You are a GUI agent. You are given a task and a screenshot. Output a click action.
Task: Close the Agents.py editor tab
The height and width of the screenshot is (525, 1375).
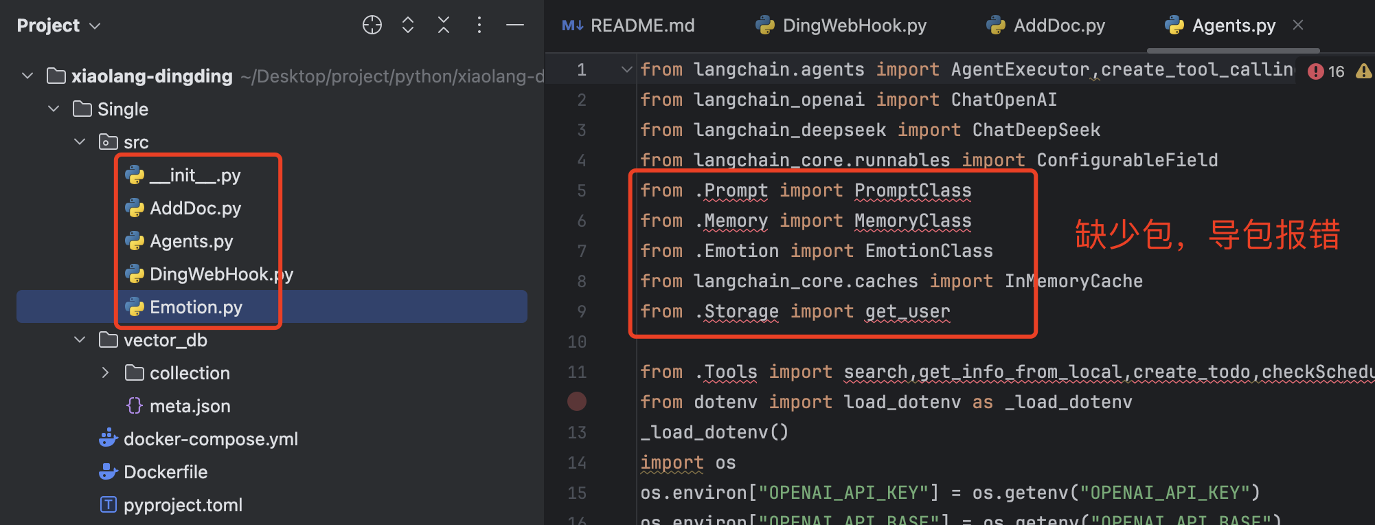(x=1298, y=25)
